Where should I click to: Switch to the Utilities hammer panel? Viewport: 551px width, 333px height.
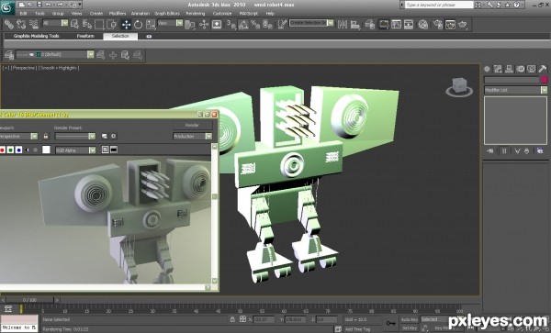542,69
